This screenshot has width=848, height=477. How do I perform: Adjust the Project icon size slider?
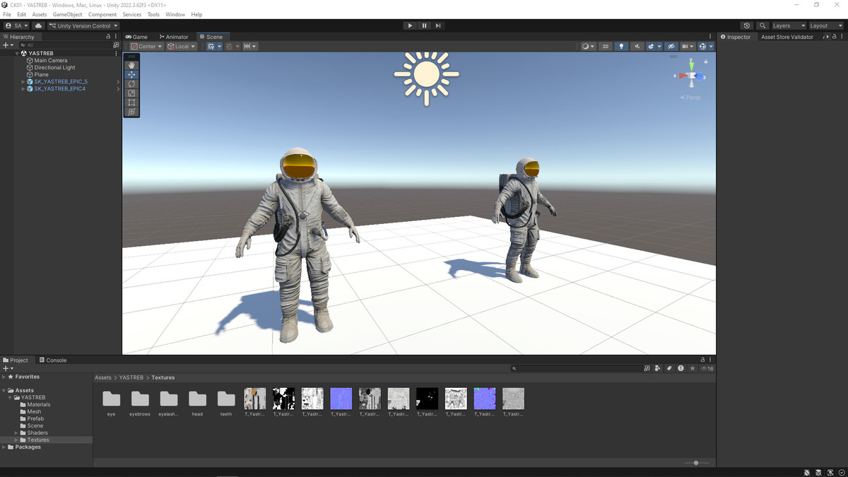point(696,463)
